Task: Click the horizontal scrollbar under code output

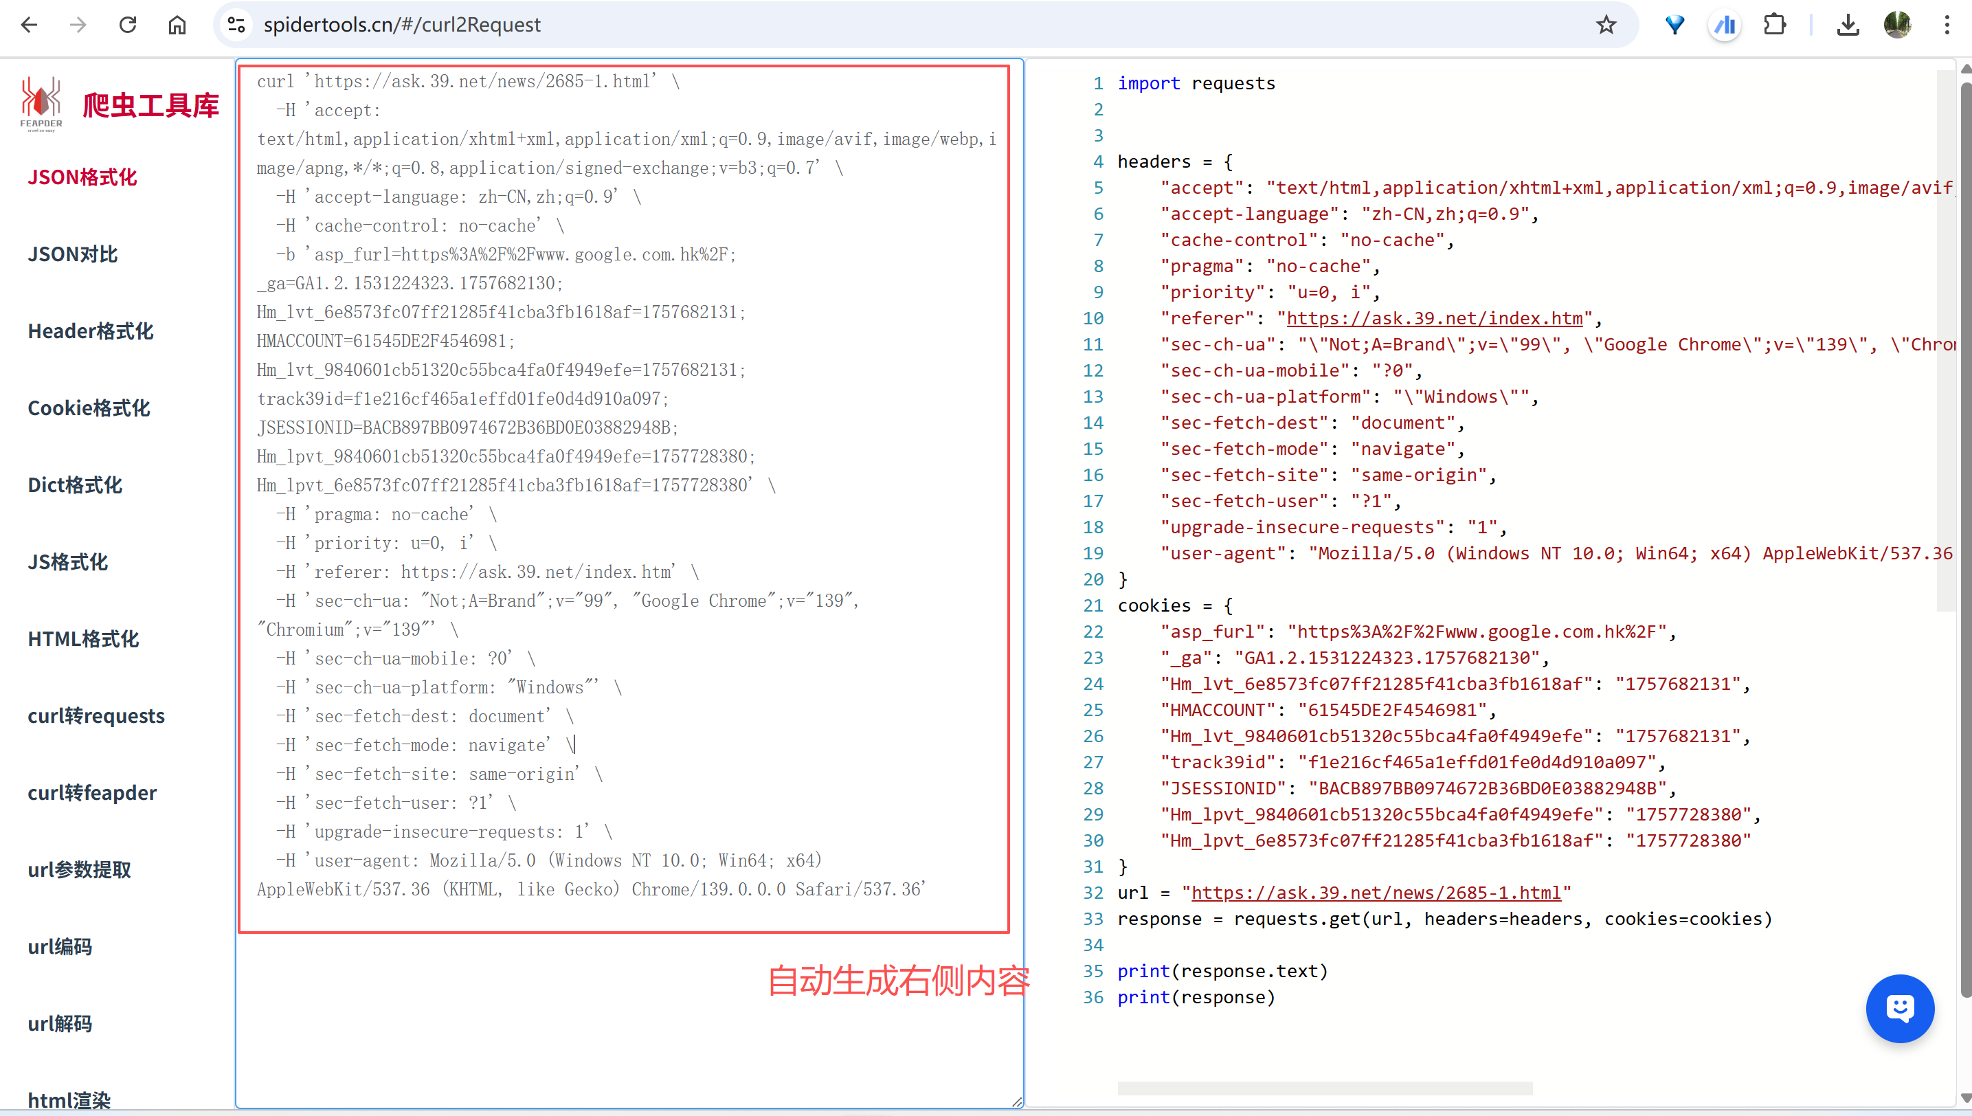Action: click(x=1324, y=1089)
